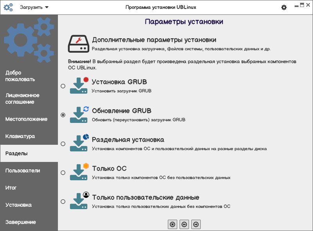The image size is (313, 231).
Task: Select the Только ОС radio button
Action: click(x=63, y=172)
